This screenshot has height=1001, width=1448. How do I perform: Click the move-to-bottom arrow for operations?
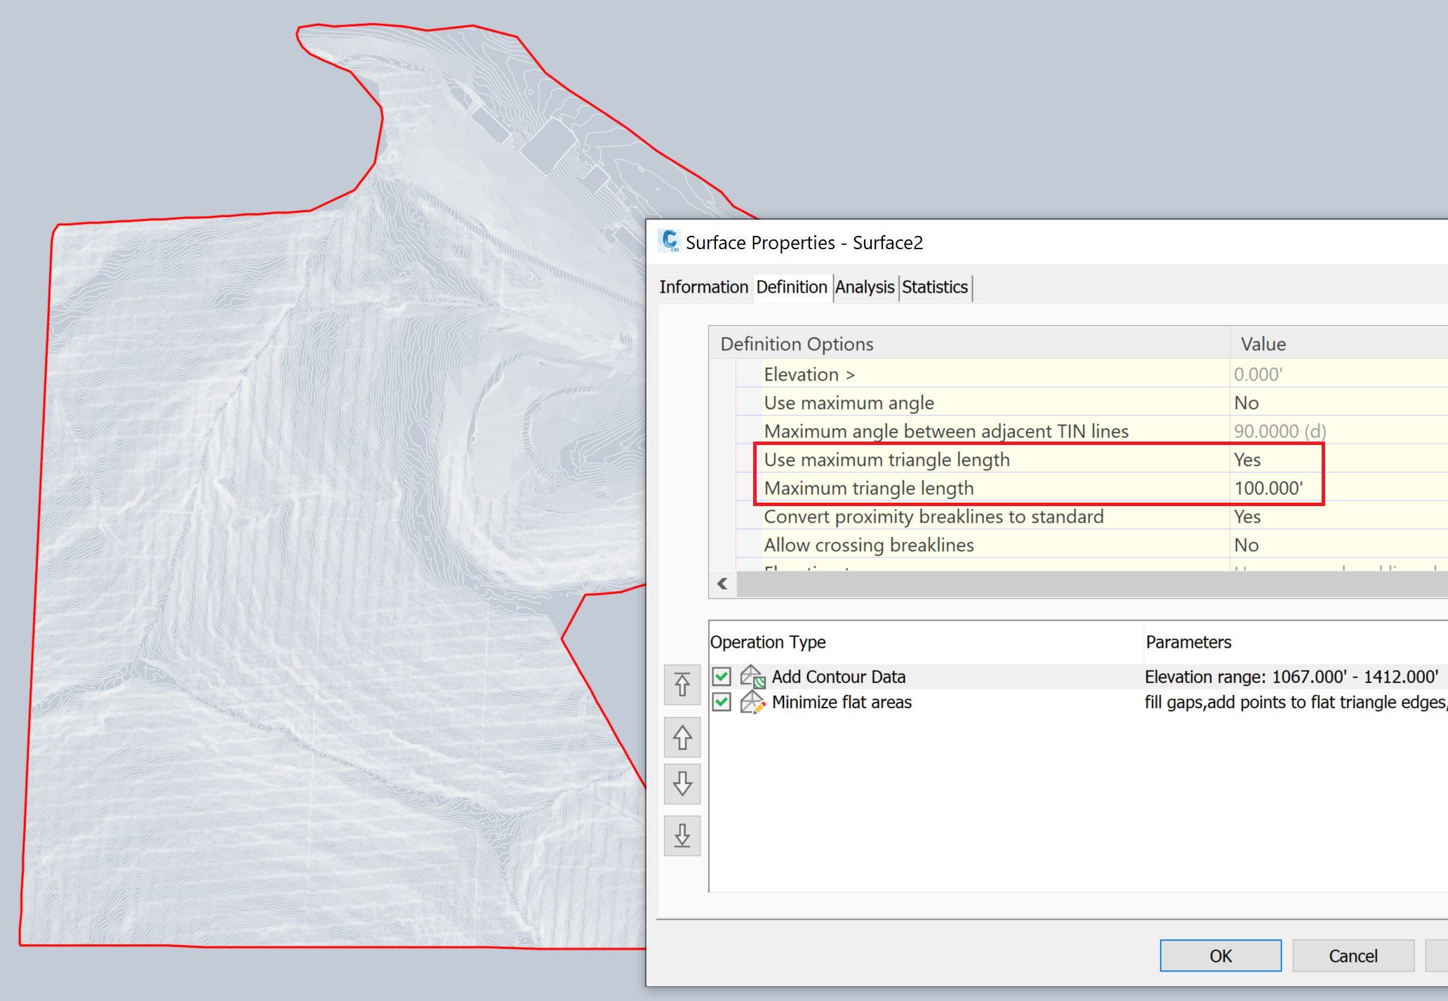[682, 835]
